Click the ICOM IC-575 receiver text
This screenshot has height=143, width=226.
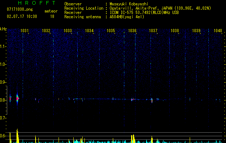click(x=144, y=13)
